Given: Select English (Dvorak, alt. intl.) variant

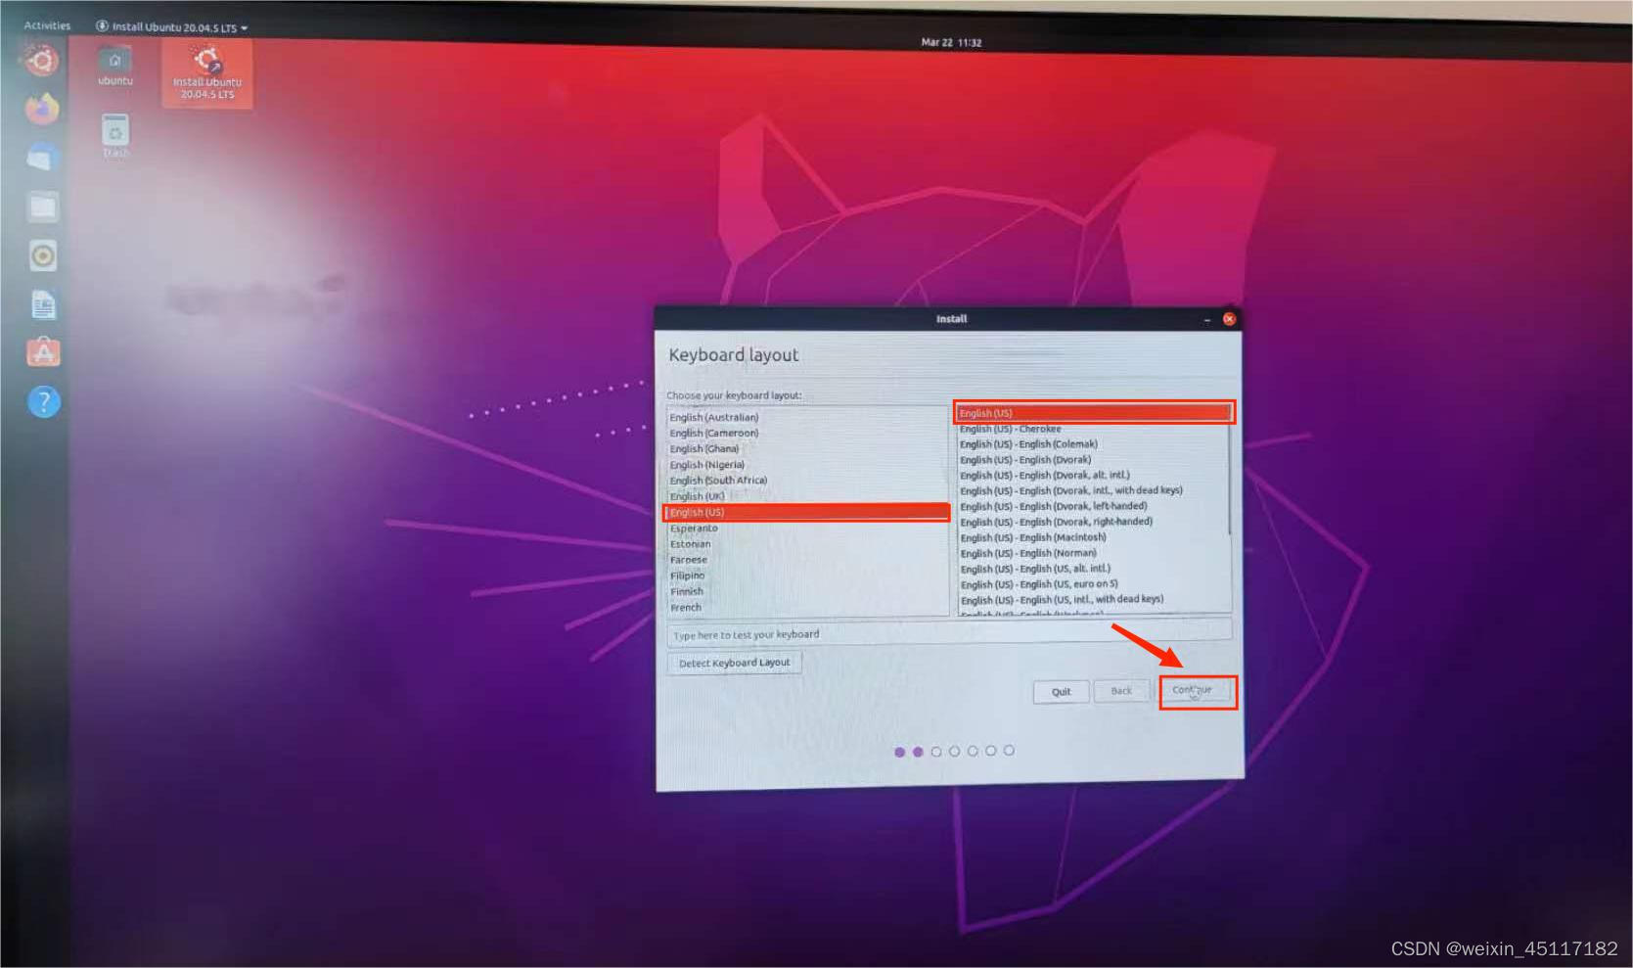Looking at the screenshot, I should [x=1093, y=476].
